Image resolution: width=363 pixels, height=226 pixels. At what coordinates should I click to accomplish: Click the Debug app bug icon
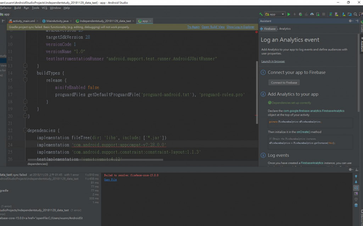click(300, 14)
